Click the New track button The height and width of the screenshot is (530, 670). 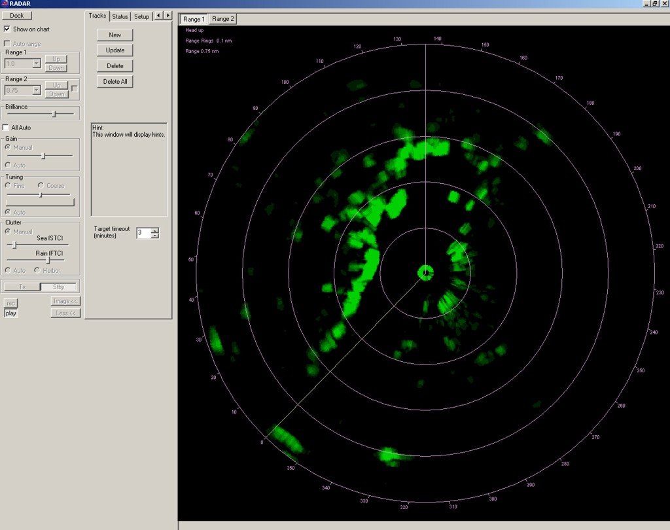click(x=115, y=35)
